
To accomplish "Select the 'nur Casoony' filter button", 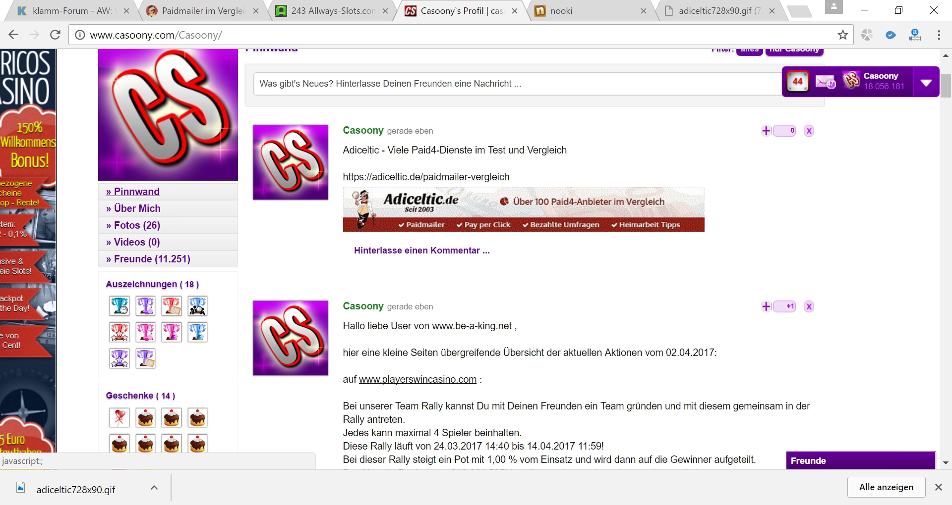I will click(794, 50).
